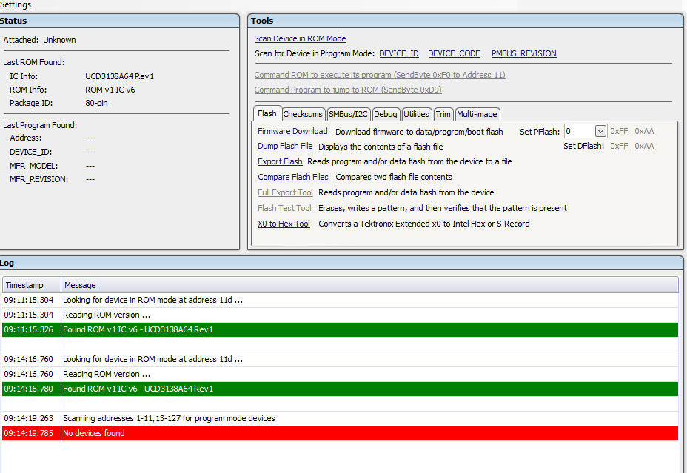Click the Set PFlash value field
The height and width of the screenshot is (473, 687).
coord(579,132)
